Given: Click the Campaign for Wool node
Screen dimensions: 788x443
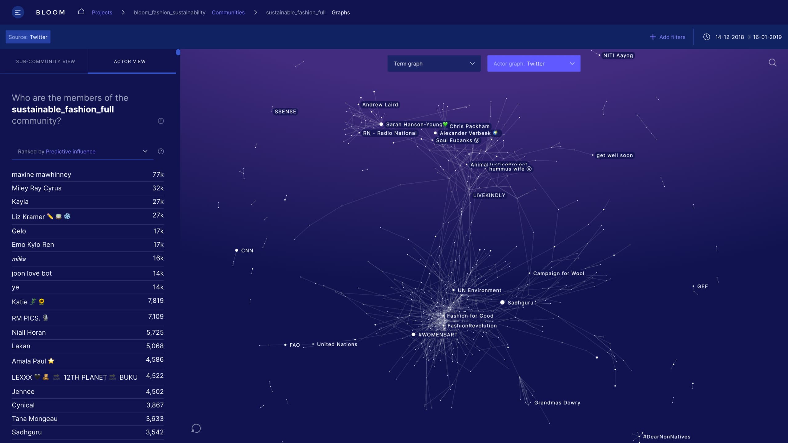Looking at the screenshot, I should click(529, 273).
